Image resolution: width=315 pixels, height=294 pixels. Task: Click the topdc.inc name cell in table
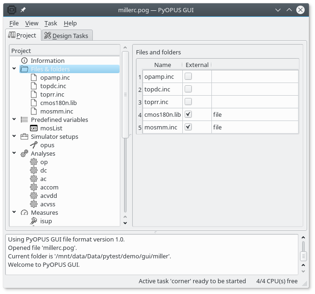coord(162,89)
